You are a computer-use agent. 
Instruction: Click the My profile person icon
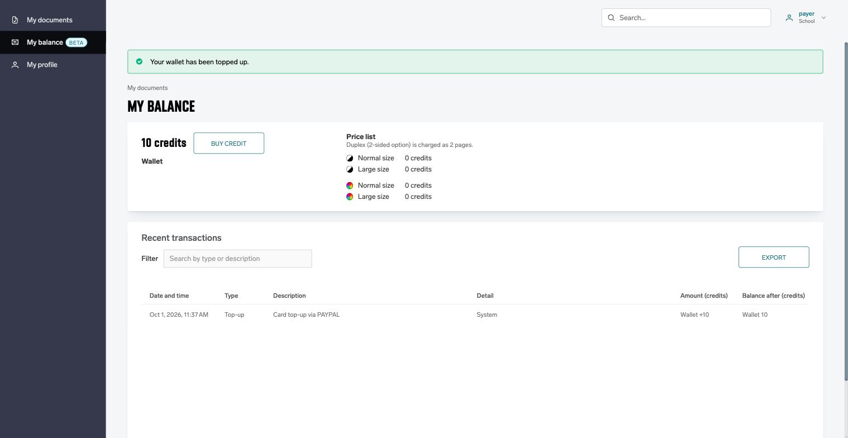15,65
